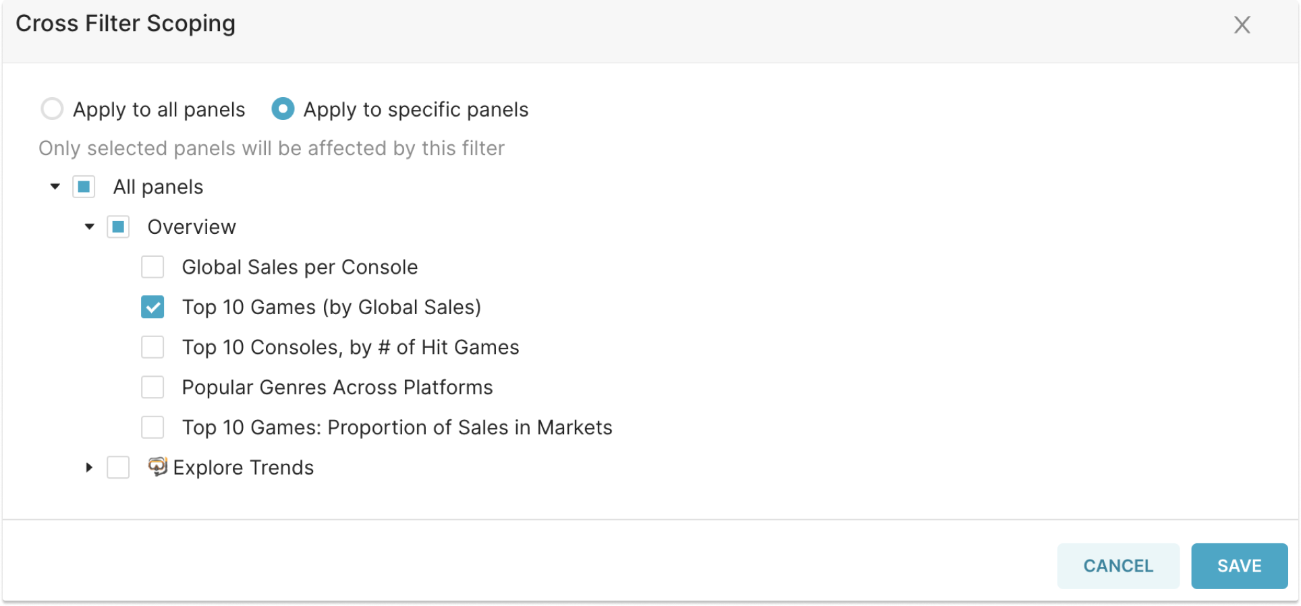Uncheck Top 10 Games (by Global Sales)
The height and width of the screenshot is (606, 1301).
(153, 307)
